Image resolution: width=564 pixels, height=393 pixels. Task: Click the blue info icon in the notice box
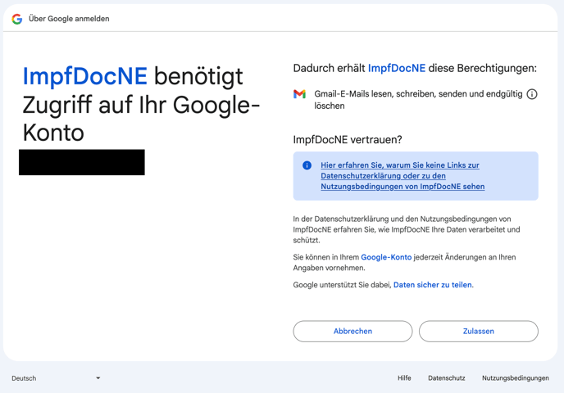(x=307, y=165)
